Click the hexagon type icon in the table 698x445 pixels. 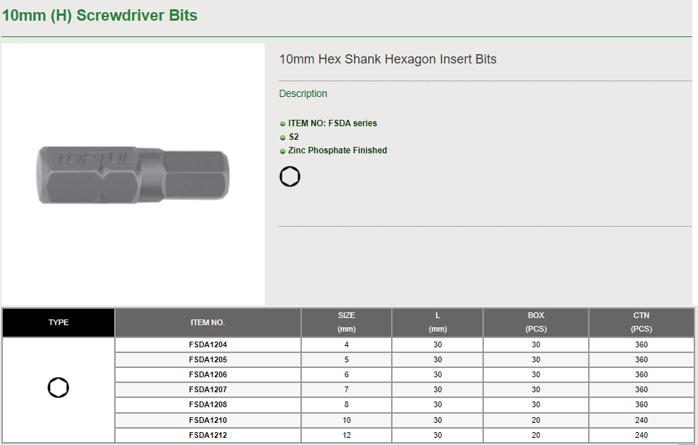59,389
